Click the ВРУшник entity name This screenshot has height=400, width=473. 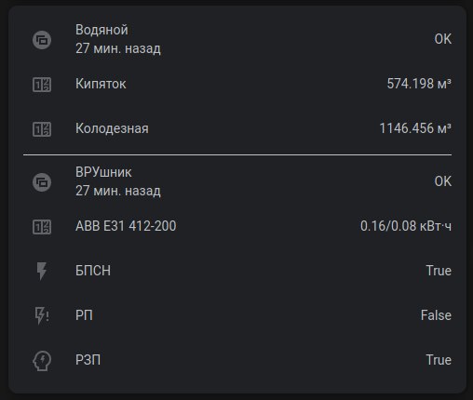(x=103, y=172)
